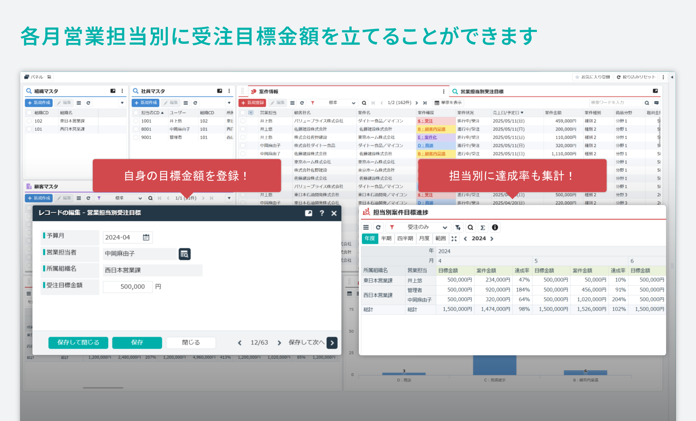Expand the dropdown arrow in 社員マスタ panel

(x=229, y=103)
